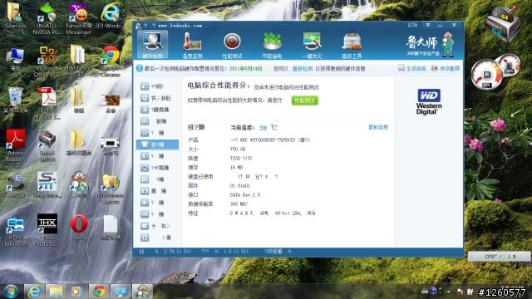Open the blank text file desktop icon

pyautogui.click(x=111, y=227)
